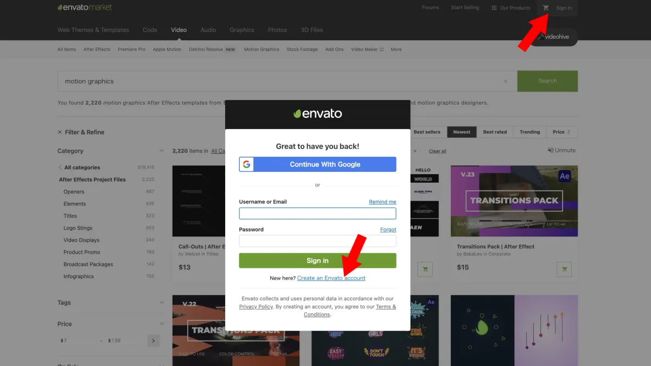Screen dimensions: 651x366
Task: Open the Audio menu
Action: (x=208, y=30)
